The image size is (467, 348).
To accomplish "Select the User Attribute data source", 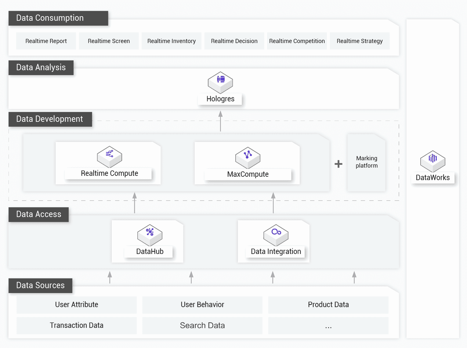I will 77,305.
